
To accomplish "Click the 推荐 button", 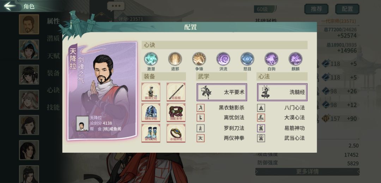I will (x=316, y=9).
